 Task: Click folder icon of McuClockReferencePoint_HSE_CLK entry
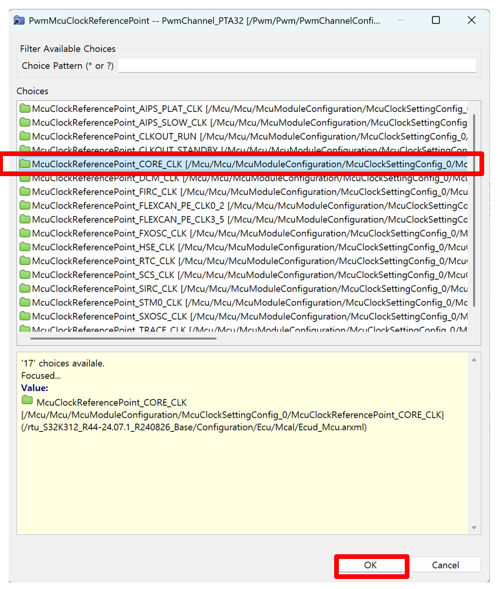click(25, 247)
